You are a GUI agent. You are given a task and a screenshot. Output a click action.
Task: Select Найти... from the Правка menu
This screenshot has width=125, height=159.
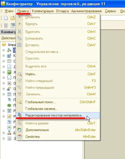(58, 74)
